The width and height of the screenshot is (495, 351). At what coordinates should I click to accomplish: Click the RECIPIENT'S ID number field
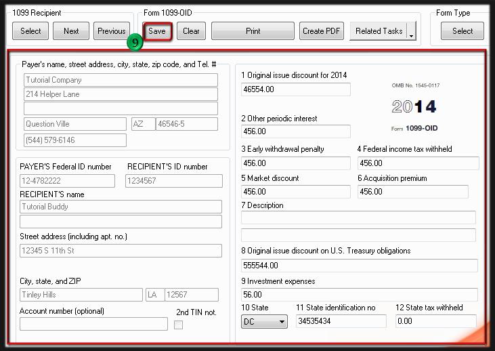coord(174,181)
